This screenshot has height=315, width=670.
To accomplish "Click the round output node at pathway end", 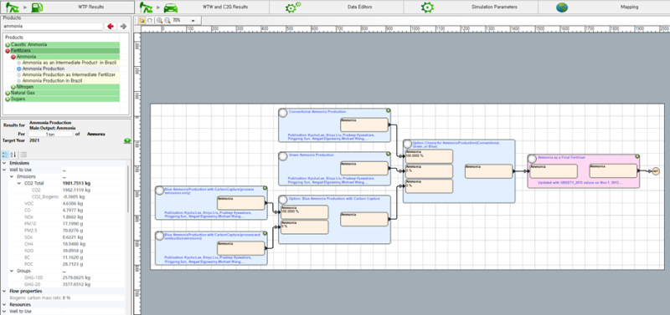I will tap(656, 171).
